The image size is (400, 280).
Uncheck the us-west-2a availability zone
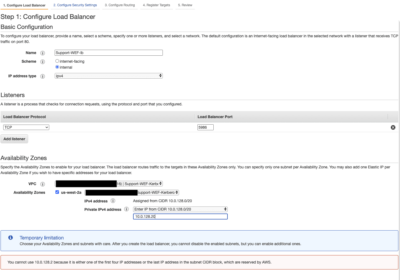pyautogui.click(x=57, y=192)
